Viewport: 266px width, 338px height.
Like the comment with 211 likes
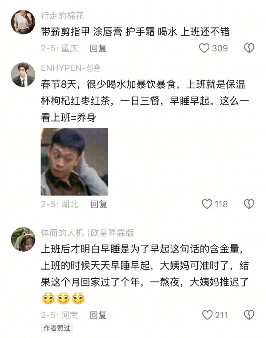pos(207,315)
